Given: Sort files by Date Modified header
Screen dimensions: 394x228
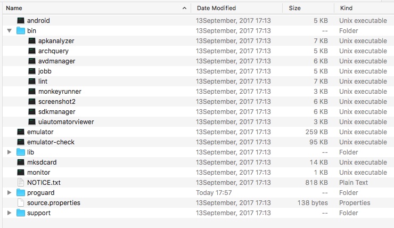Looking at the screenshot, I should point(216,8).
